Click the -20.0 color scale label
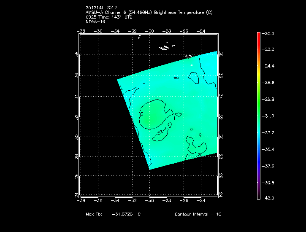306x232 pixels. coord(269,33)
